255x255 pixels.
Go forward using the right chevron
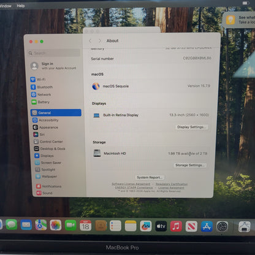(100, 41)
